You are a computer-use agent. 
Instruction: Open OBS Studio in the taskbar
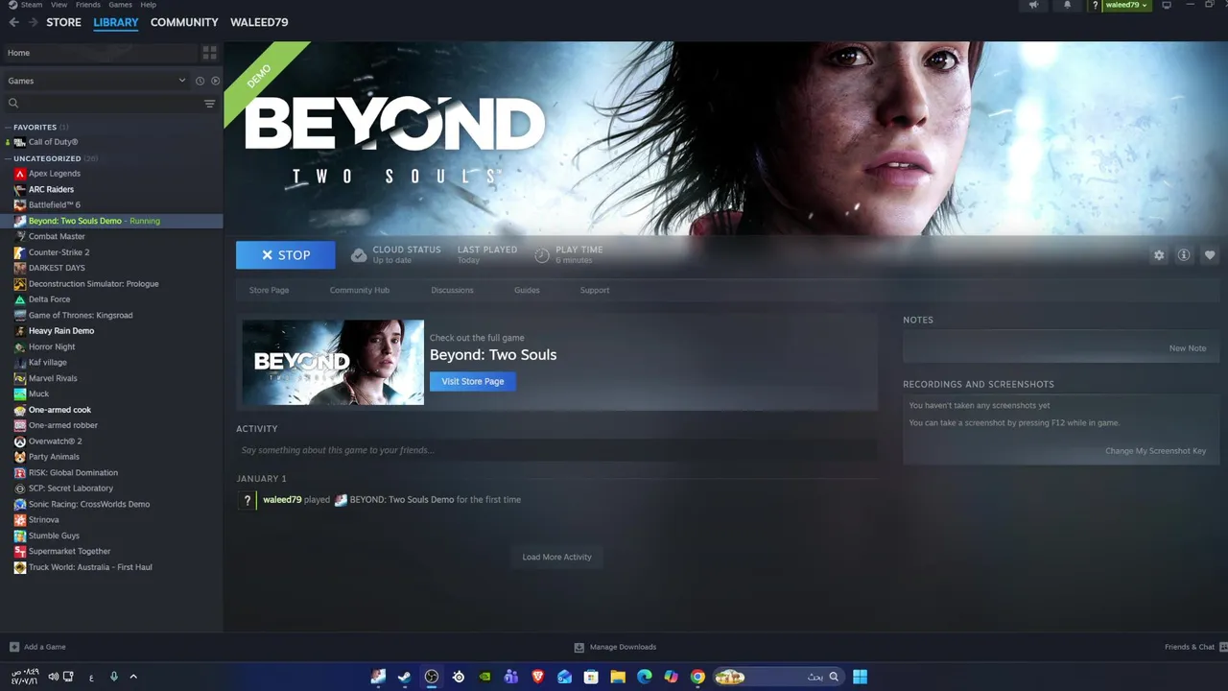pos(432,677)
